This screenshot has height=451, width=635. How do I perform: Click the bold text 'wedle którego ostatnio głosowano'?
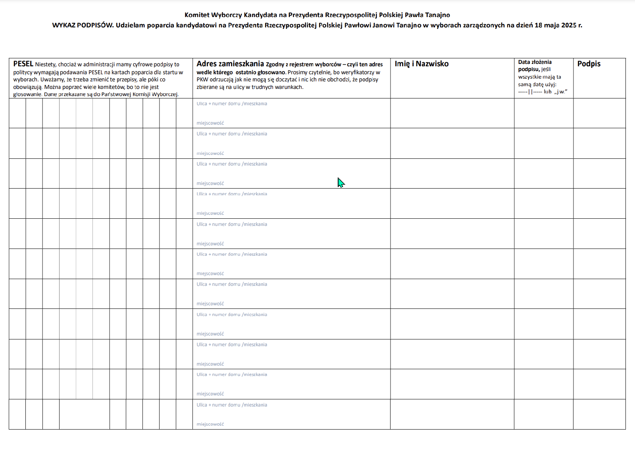pyautogui.click(x=241, y=72)
